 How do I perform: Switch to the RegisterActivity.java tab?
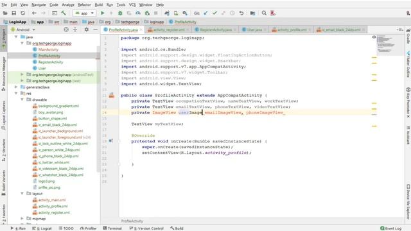[x=216, y=30]
